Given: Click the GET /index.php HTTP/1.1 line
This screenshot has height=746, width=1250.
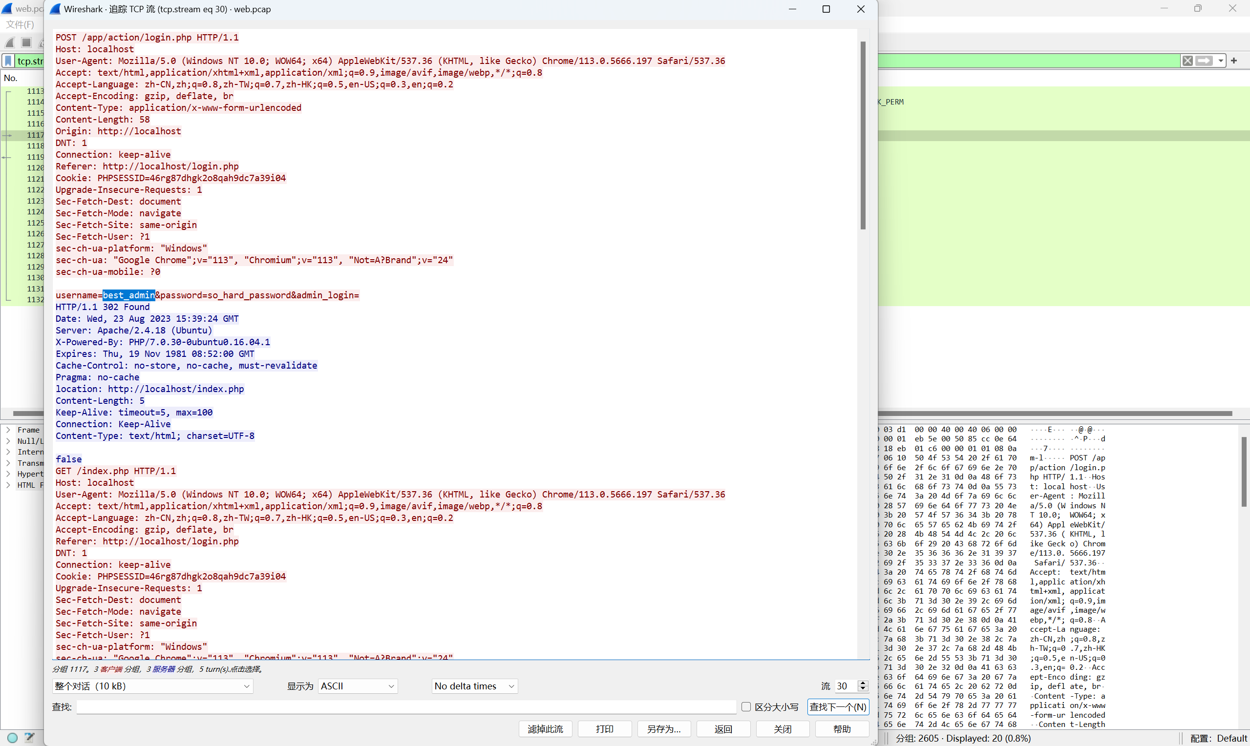Looking at the screenshot, I should tap(116, 471).
